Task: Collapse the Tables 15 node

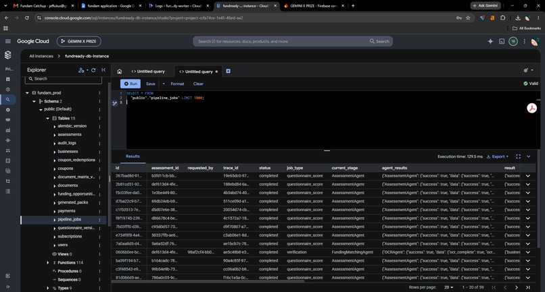Action: [x=47, y=118]
